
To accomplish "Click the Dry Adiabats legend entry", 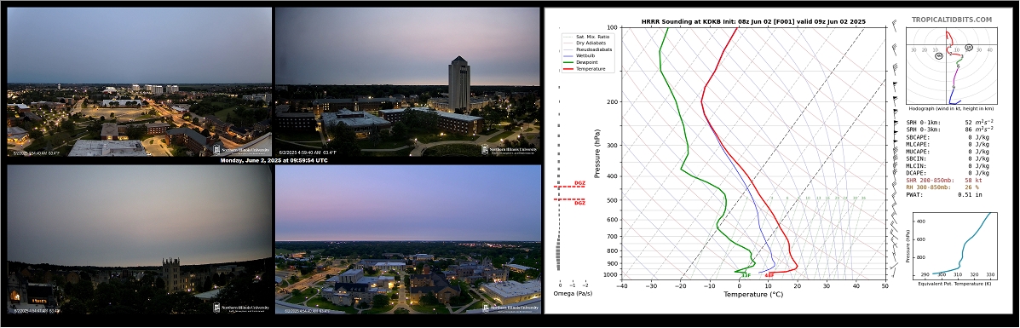I will pyautogui.click(x=585, y=43).
